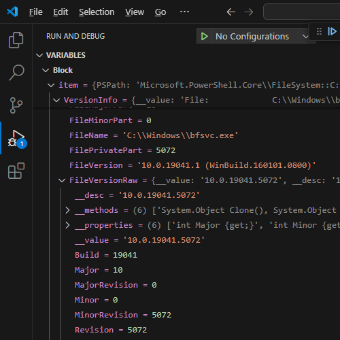This screenshot has height=340, width=340.
Task: Click the VS Code logo icon
Action: pos(12,12)
